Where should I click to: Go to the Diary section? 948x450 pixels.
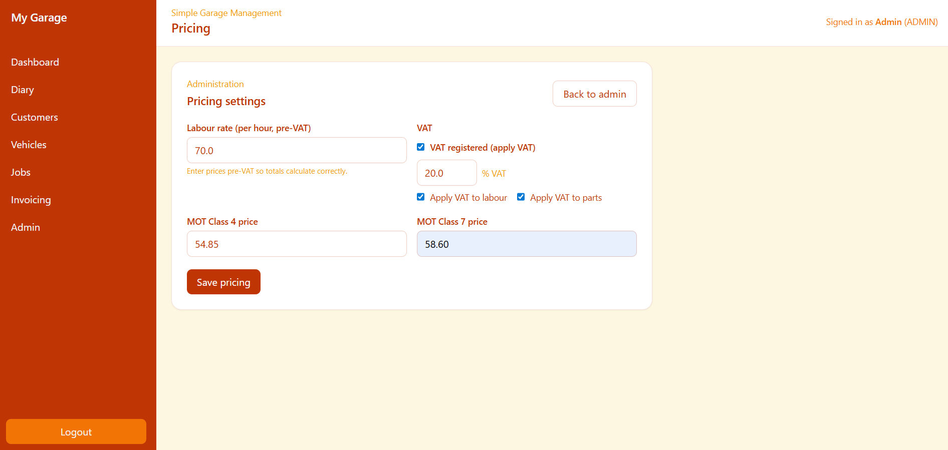point(23,90)
